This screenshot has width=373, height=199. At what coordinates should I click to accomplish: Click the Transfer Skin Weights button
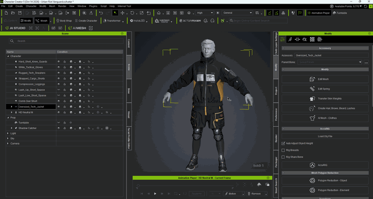325,98
